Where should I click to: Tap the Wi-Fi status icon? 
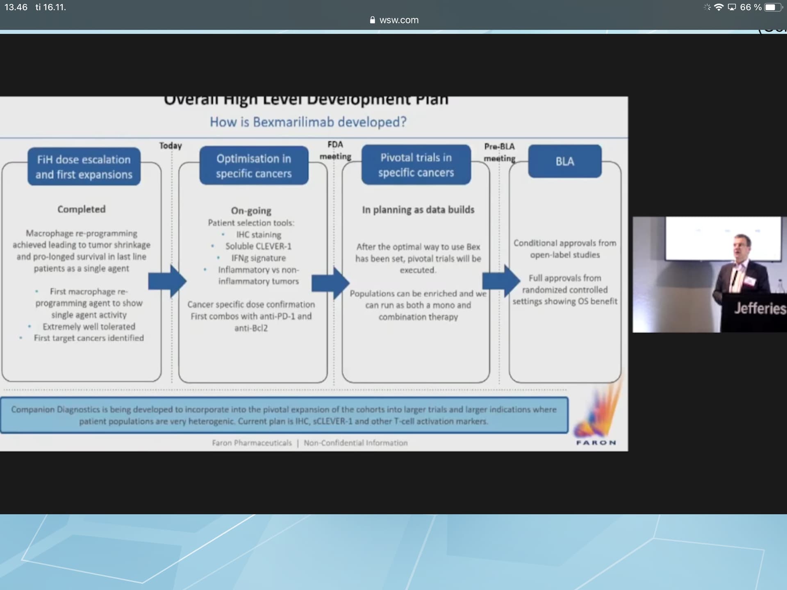tap(719, 7)
